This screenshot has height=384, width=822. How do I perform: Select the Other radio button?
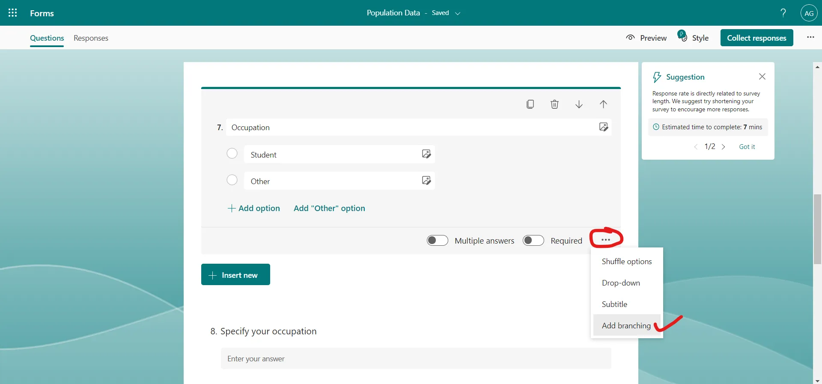pyautogui.click(x=232, y=180)
